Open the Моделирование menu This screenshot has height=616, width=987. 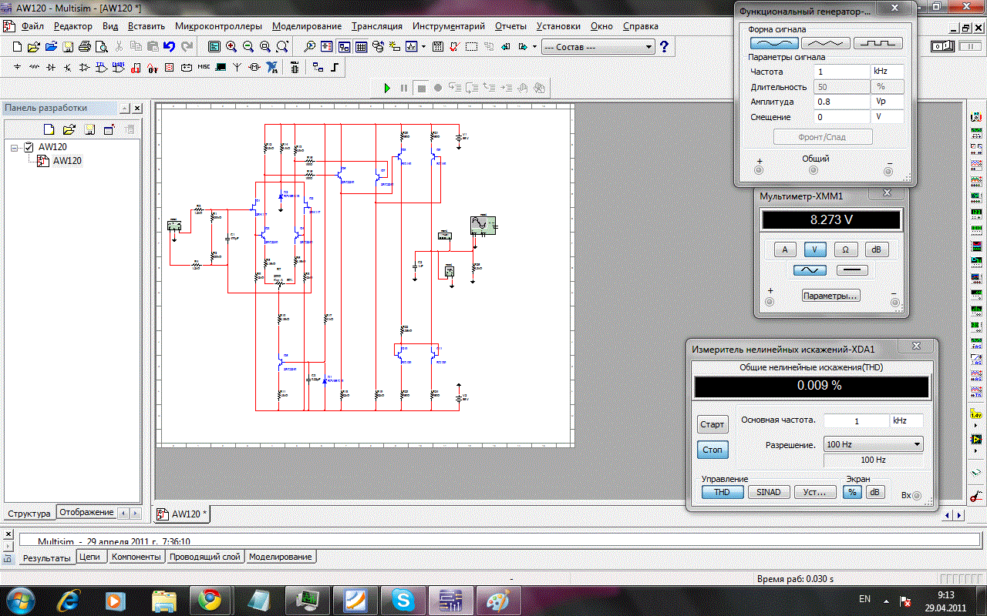[x=307, y=26]
